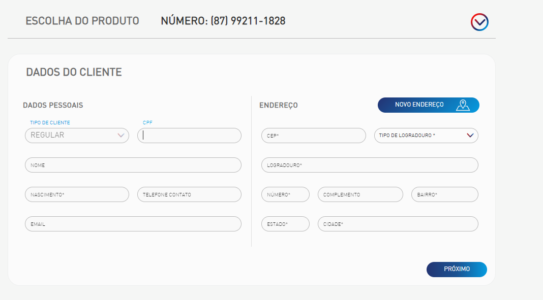Click the Nome text field

click(133, 165)
